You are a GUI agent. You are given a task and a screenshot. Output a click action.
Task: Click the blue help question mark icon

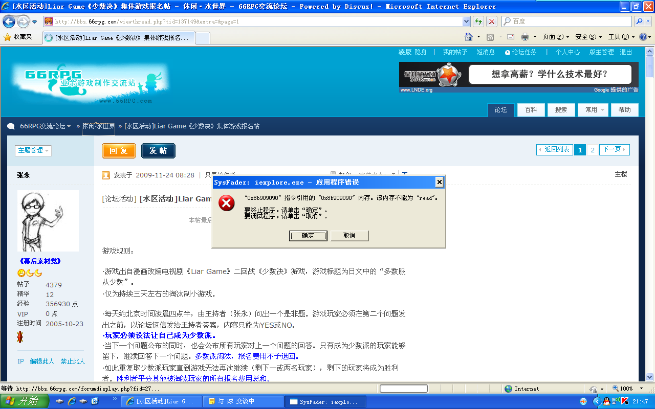[x=643, y=37]
